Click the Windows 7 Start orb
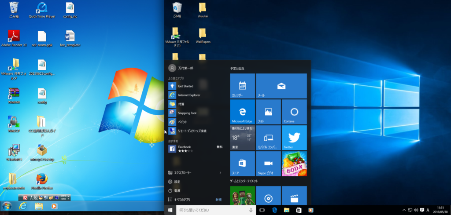This screenshot has height=215, width=451. (x=7, y=206)
